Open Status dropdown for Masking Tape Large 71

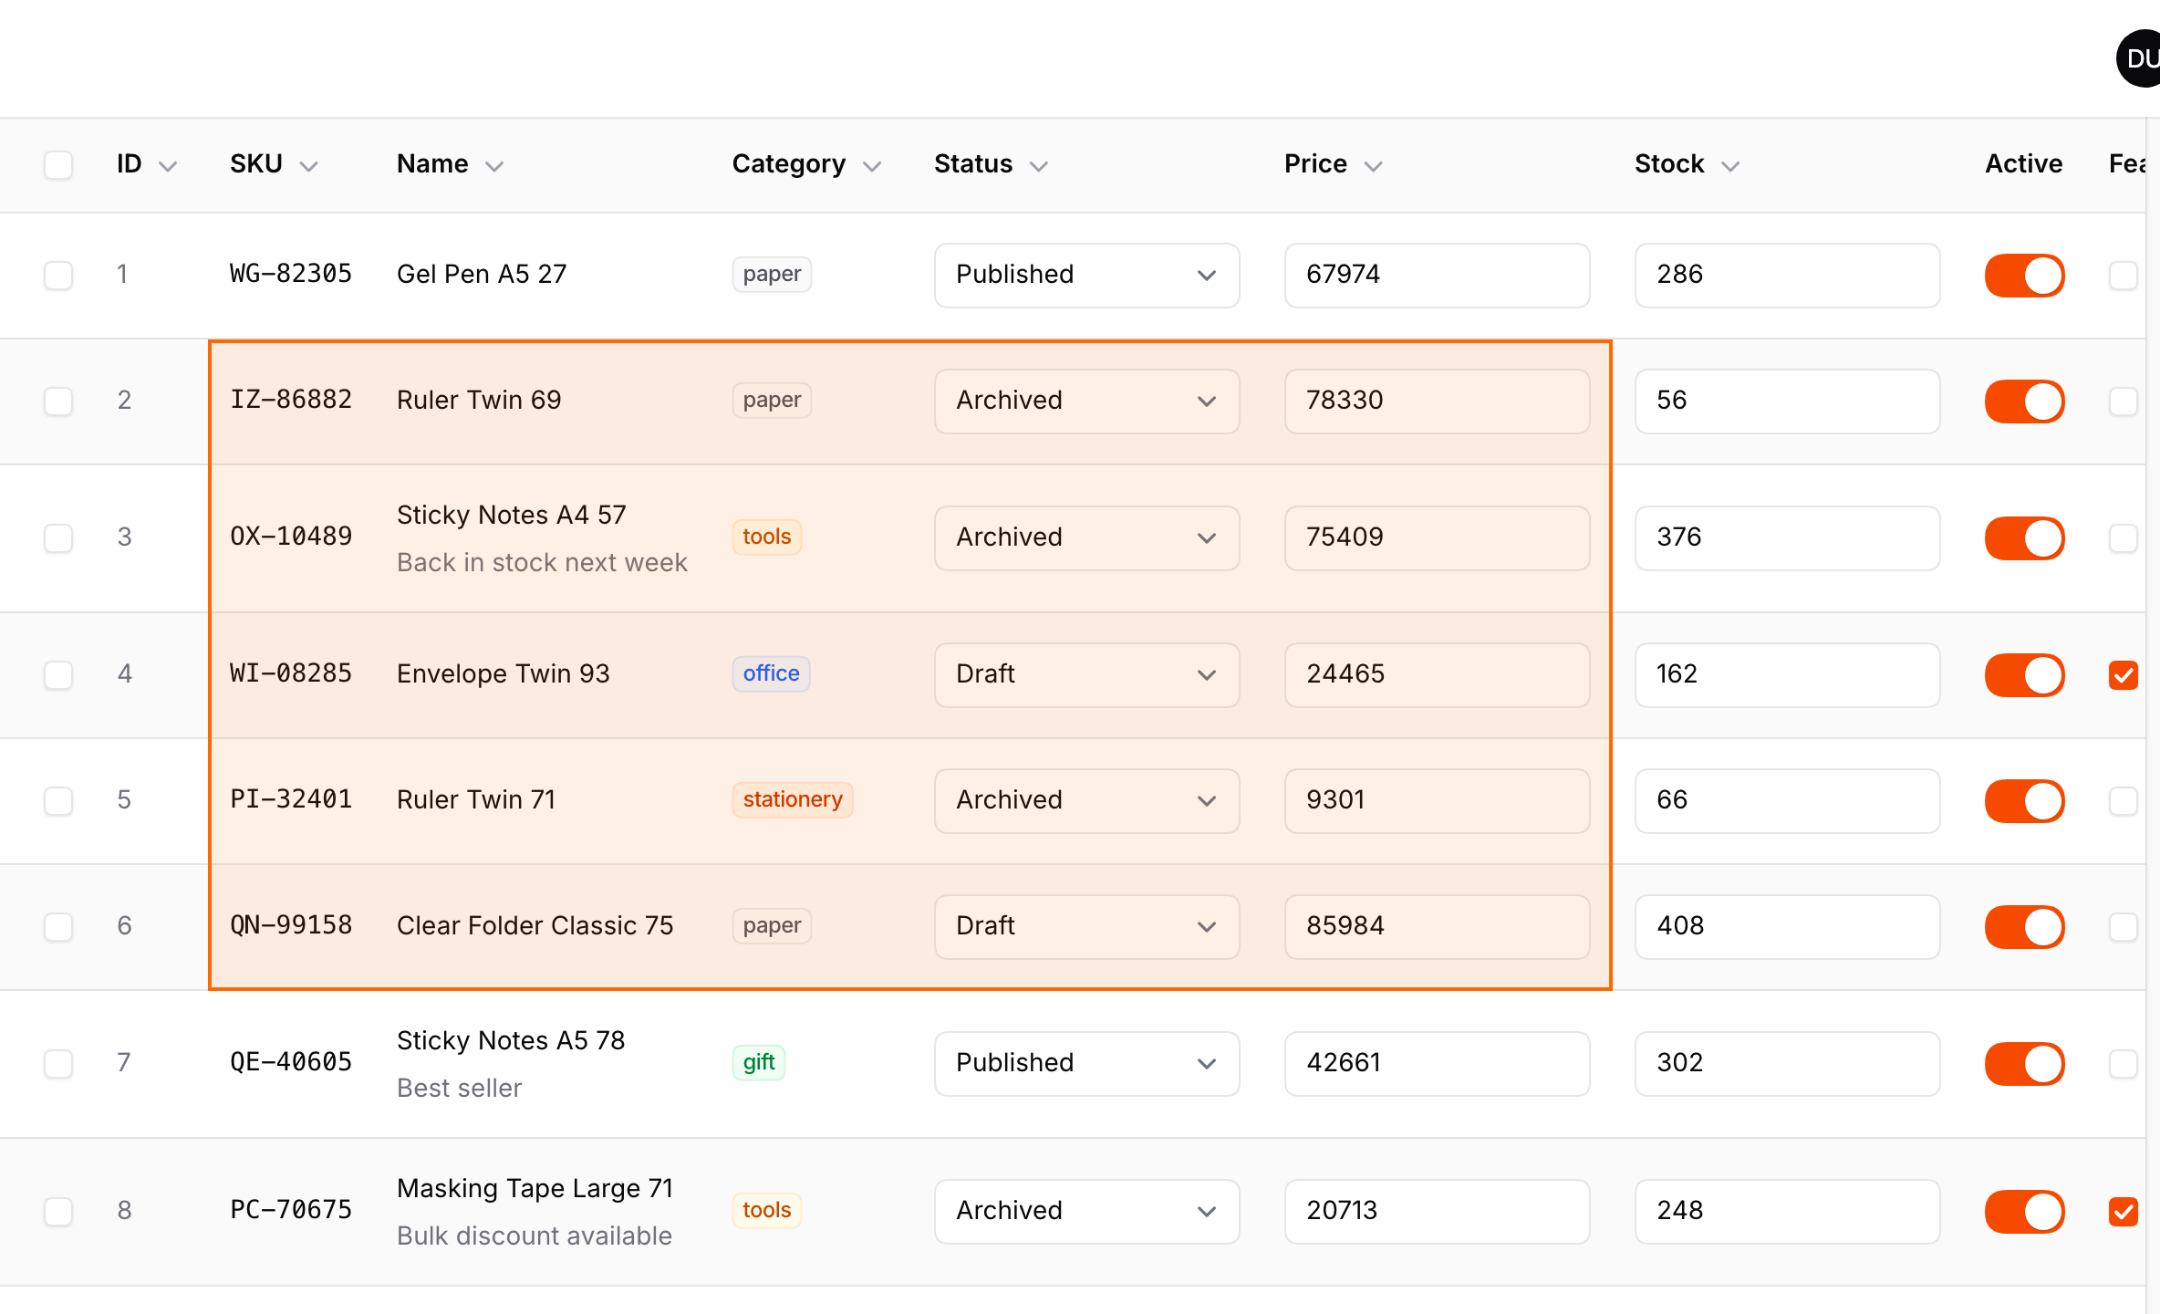[x=1086, y=1211]
